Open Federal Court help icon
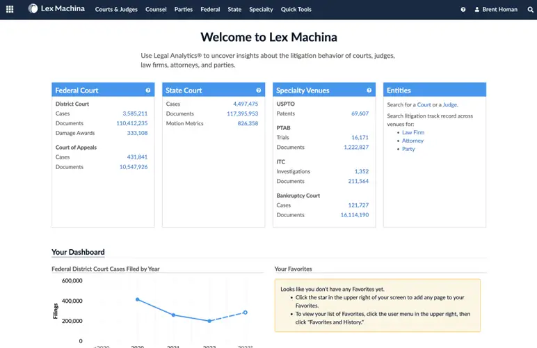Screen dimensions: 537x348 [148, 90]
